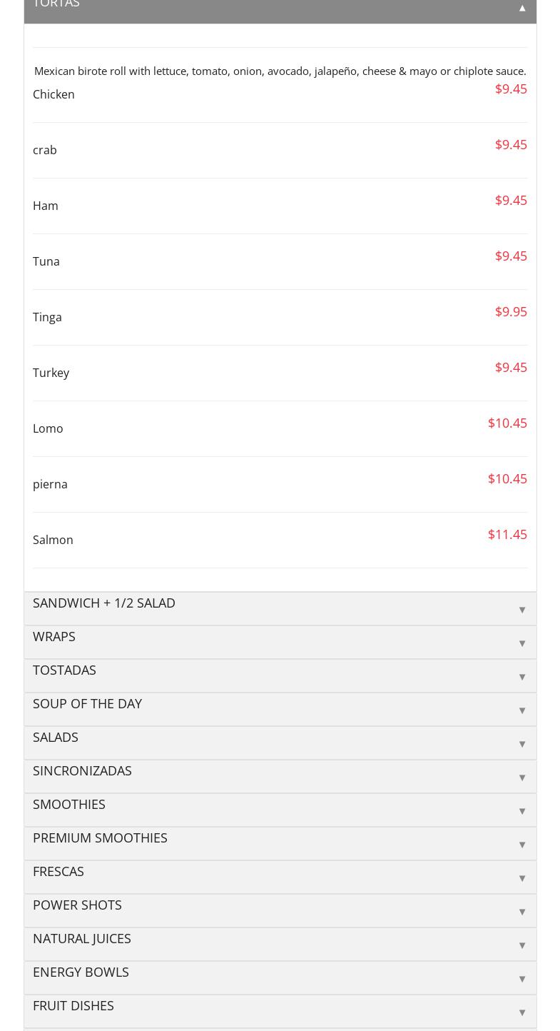Click the Tinga torta $9.95 price
560x1031 pixels.
(511, 312)
